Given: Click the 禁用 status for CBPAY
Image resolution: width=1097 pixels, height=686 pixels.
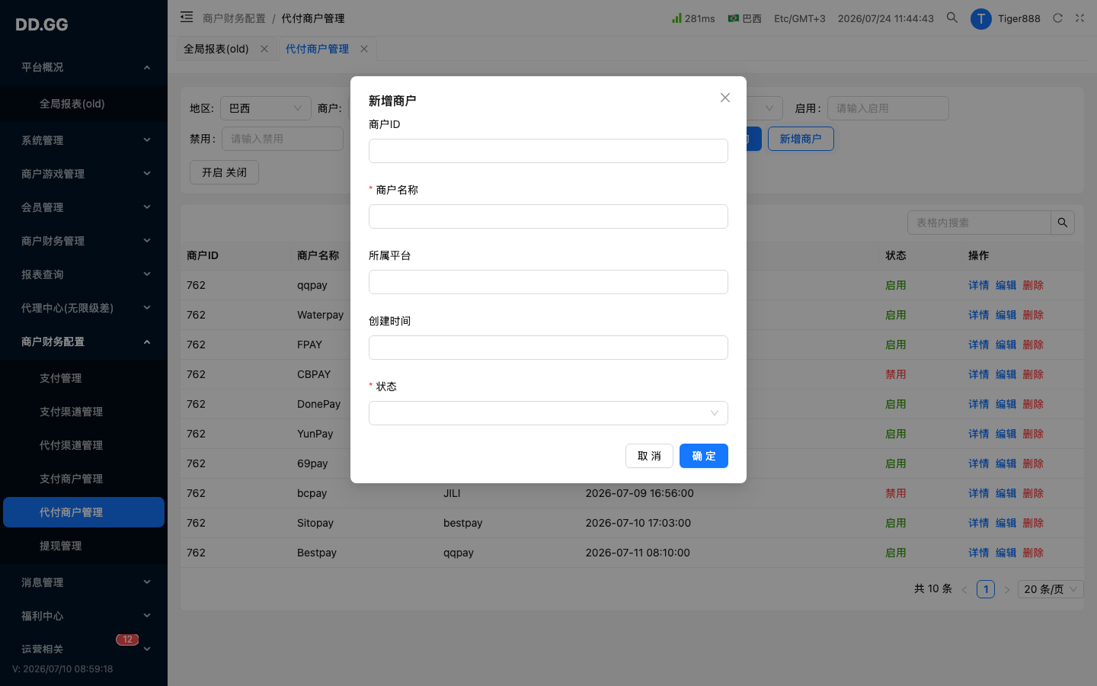Looking at the screenshot, I should tap(896, 374).
